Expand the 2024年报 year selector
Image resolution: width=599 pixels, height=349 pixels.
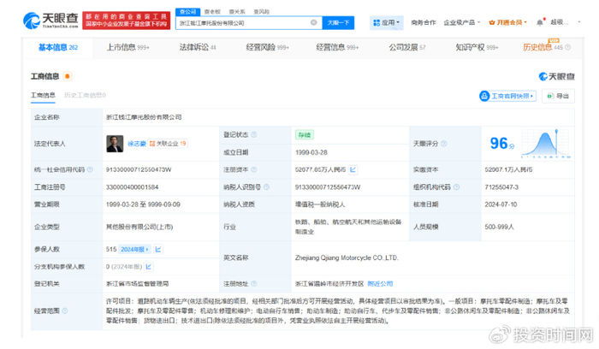pos(133,249)
